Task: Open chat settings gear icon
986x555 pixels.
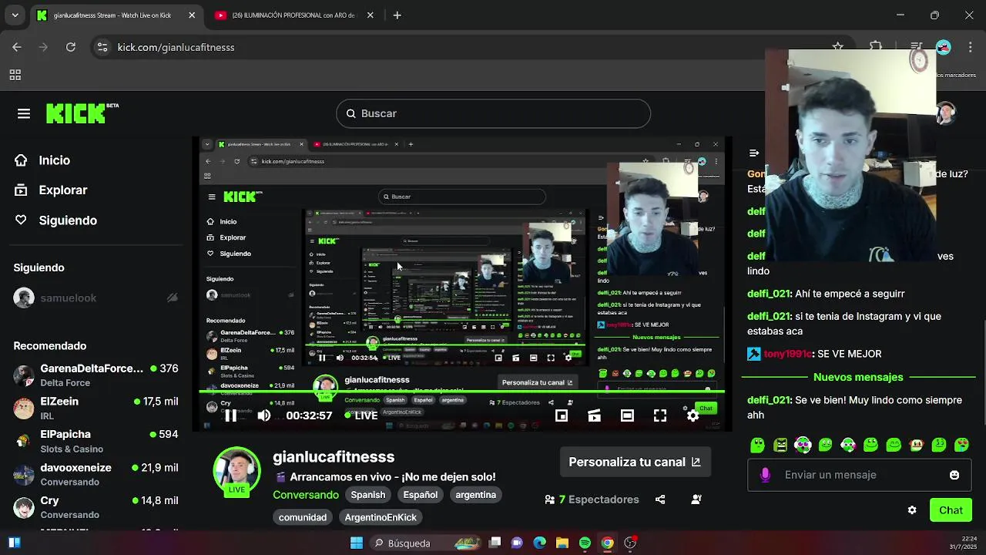Action: [912, 510]
